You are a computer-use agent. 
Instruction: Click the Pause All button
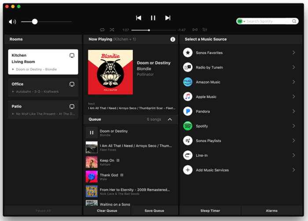[43, 211]
